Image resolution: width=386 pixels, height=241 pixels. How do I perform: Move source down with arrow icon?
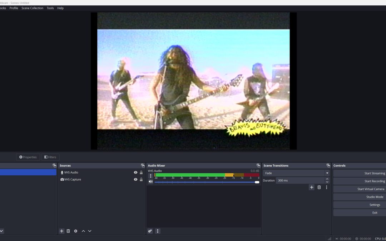point(90,231)
